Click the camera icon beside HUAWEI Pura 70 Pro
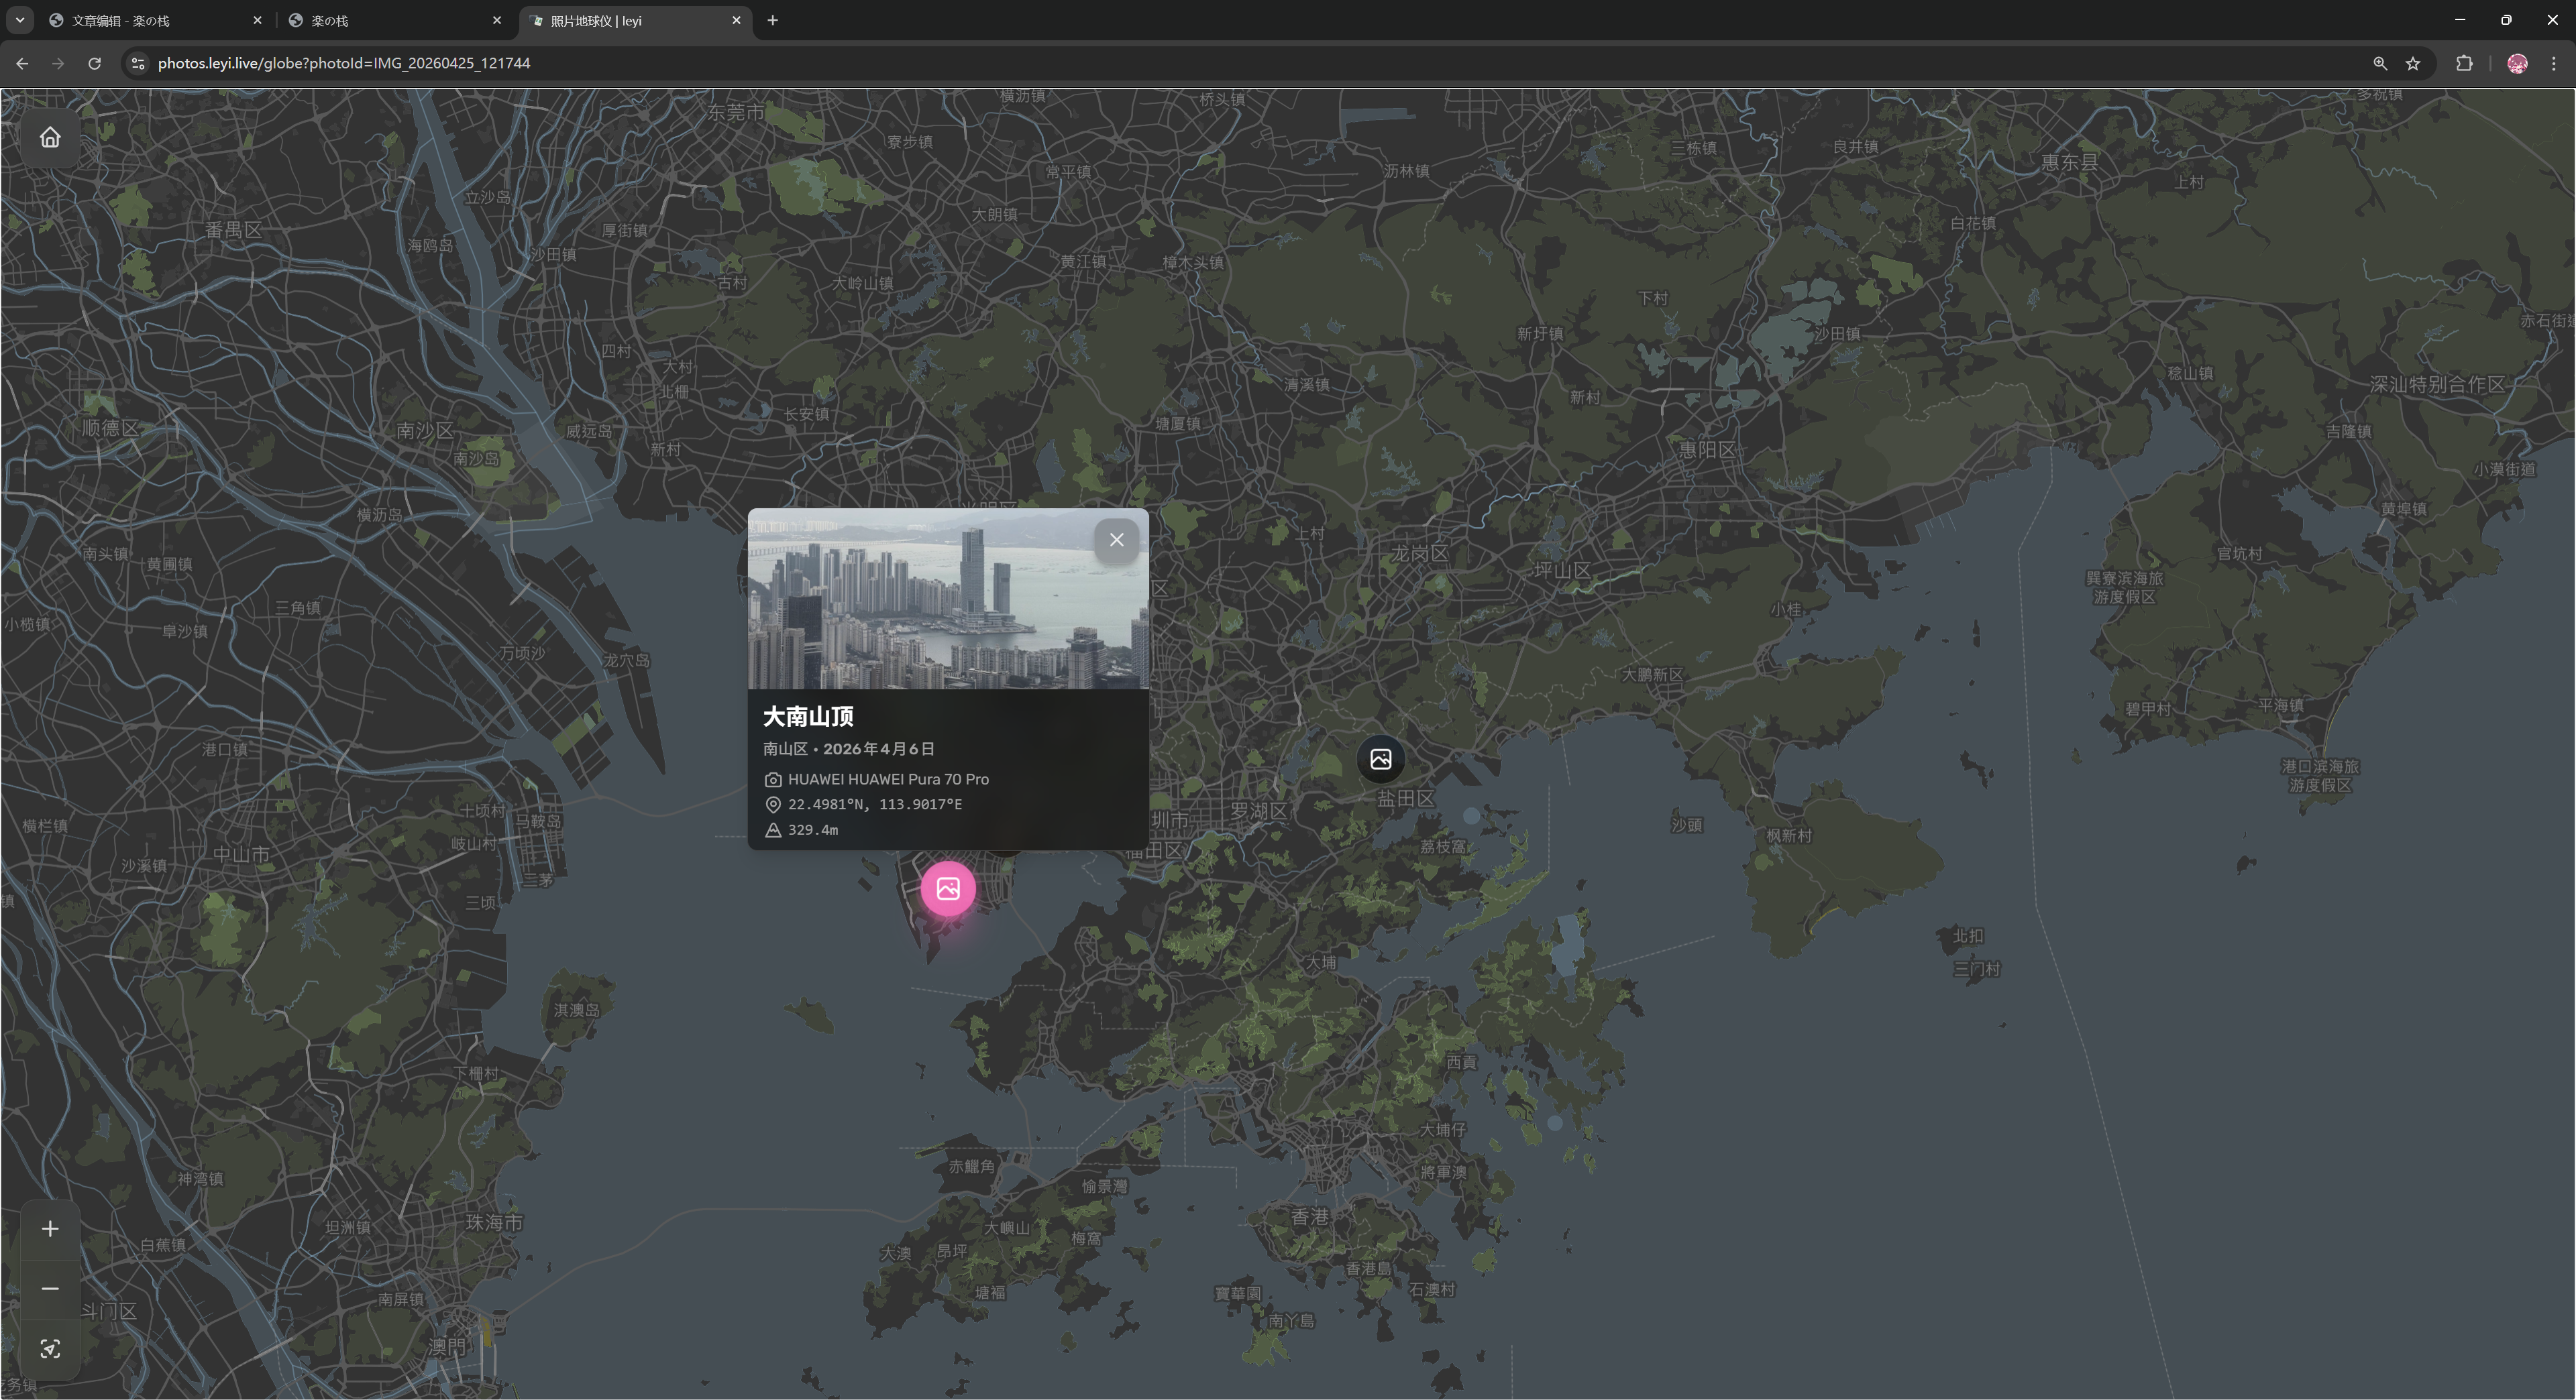 click(773, 779)
